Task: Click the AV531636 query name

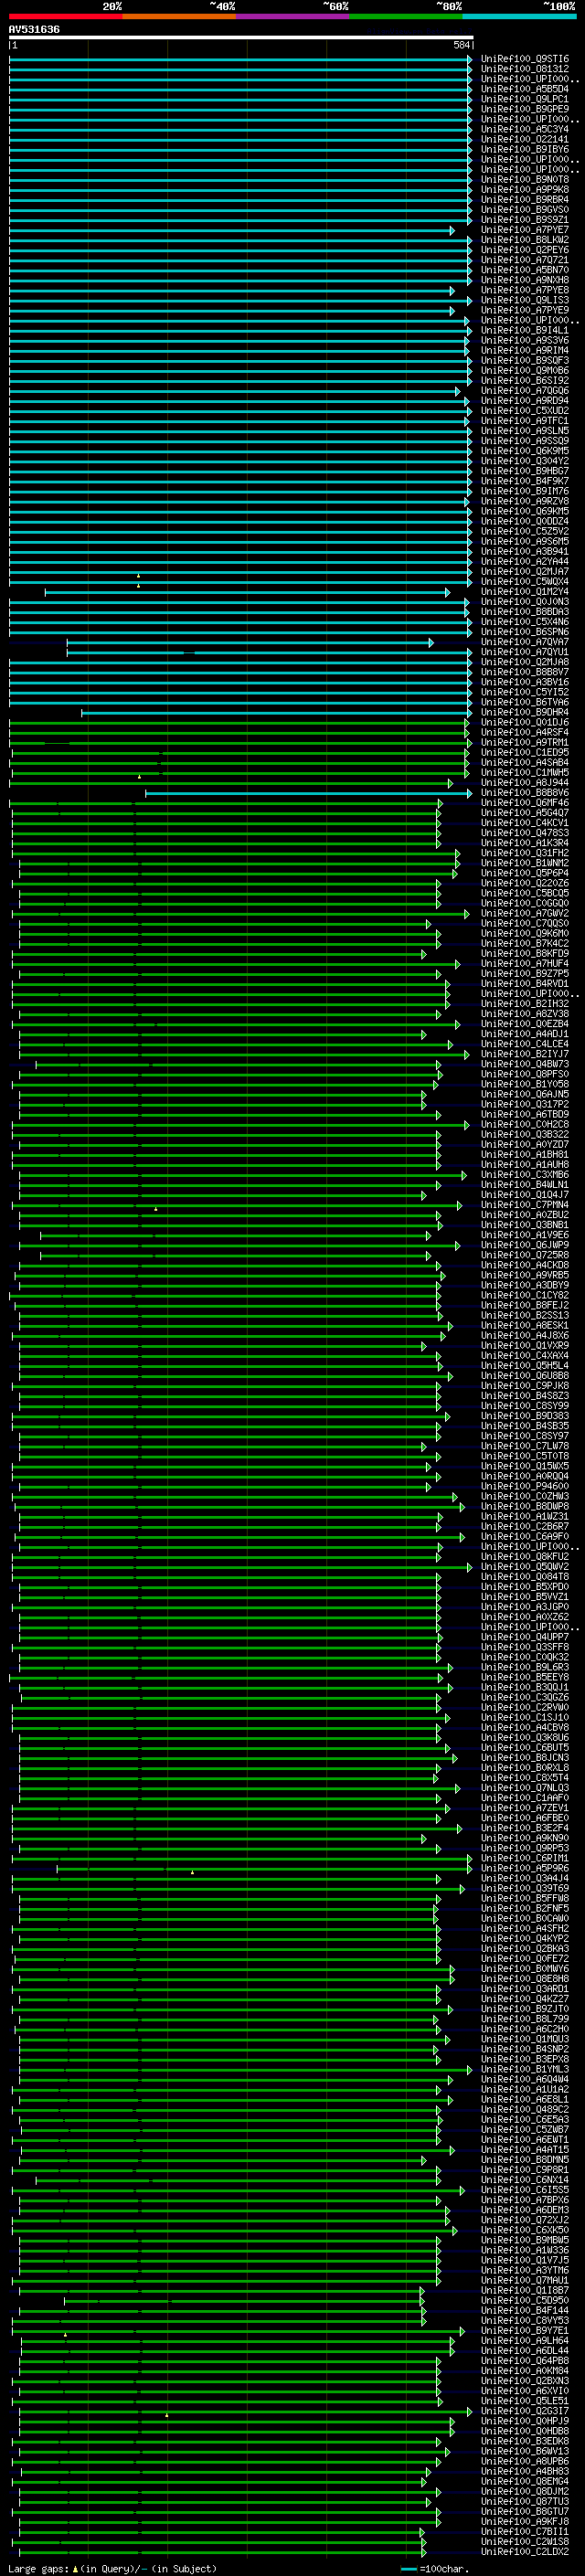Action: (x=34, y=30)
